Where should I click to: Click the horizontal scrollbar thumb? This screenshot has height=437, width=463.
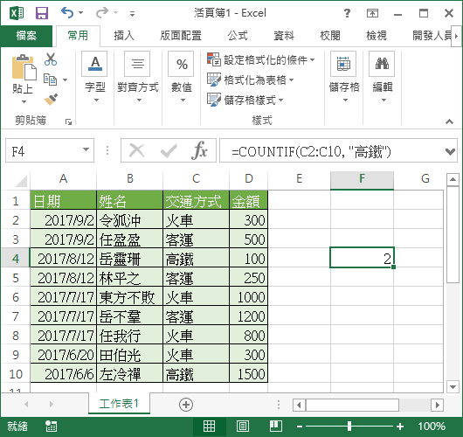(352, 405)
